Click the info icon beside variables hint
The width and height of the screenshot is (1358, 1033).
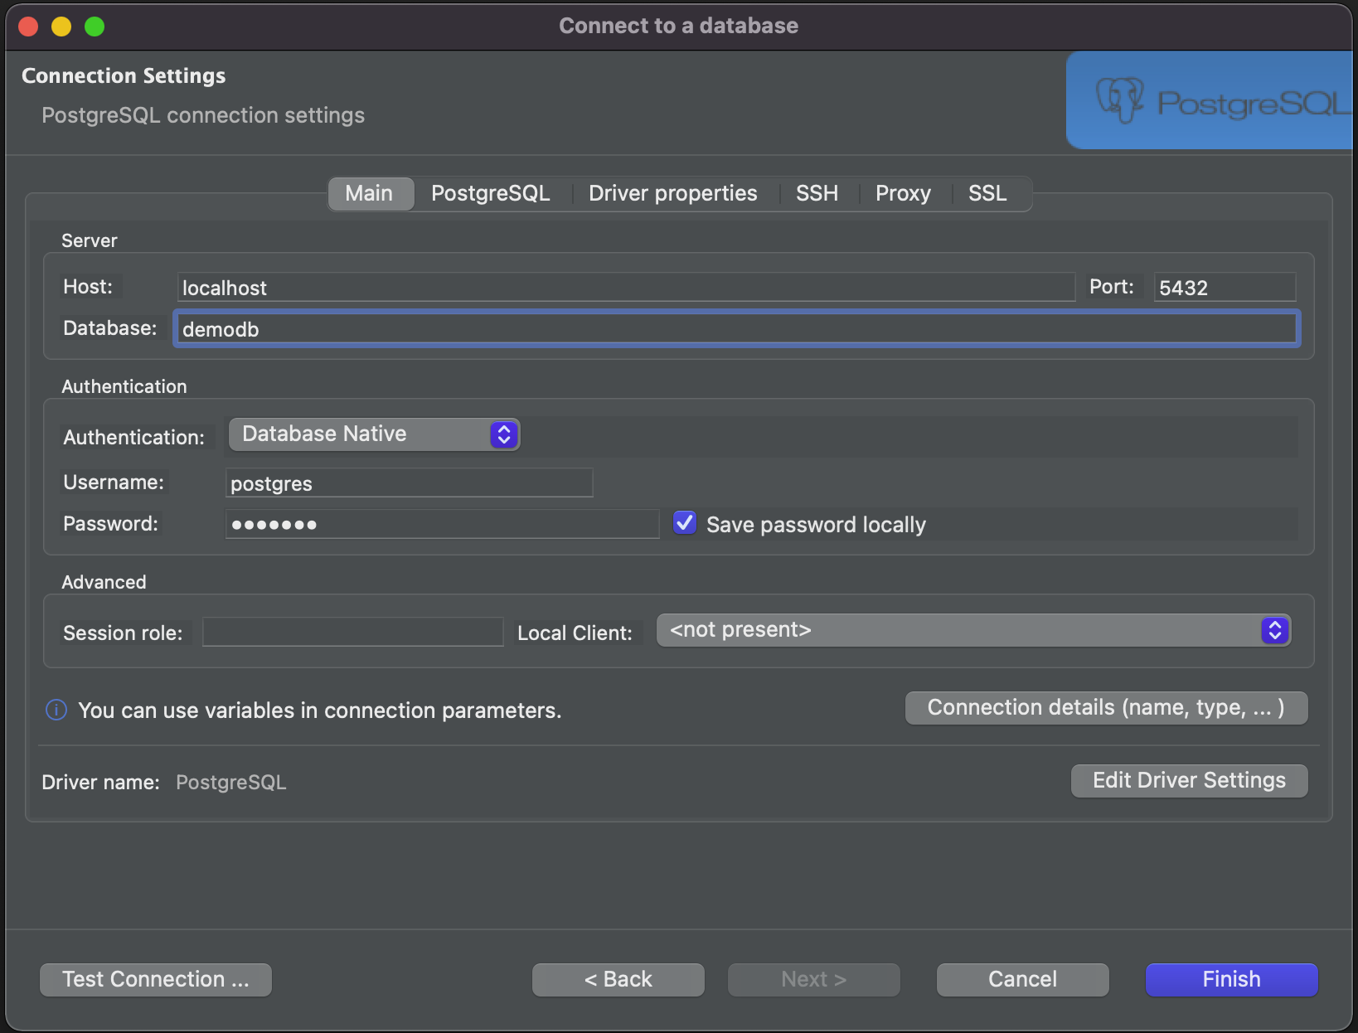(56, 710)
